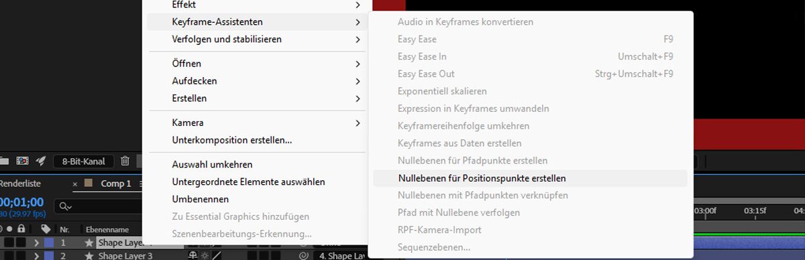This screenshot has height=260, width=805.
Task: Select Pfad mit Nullebene verfolgen
Action: pos(530,214)
